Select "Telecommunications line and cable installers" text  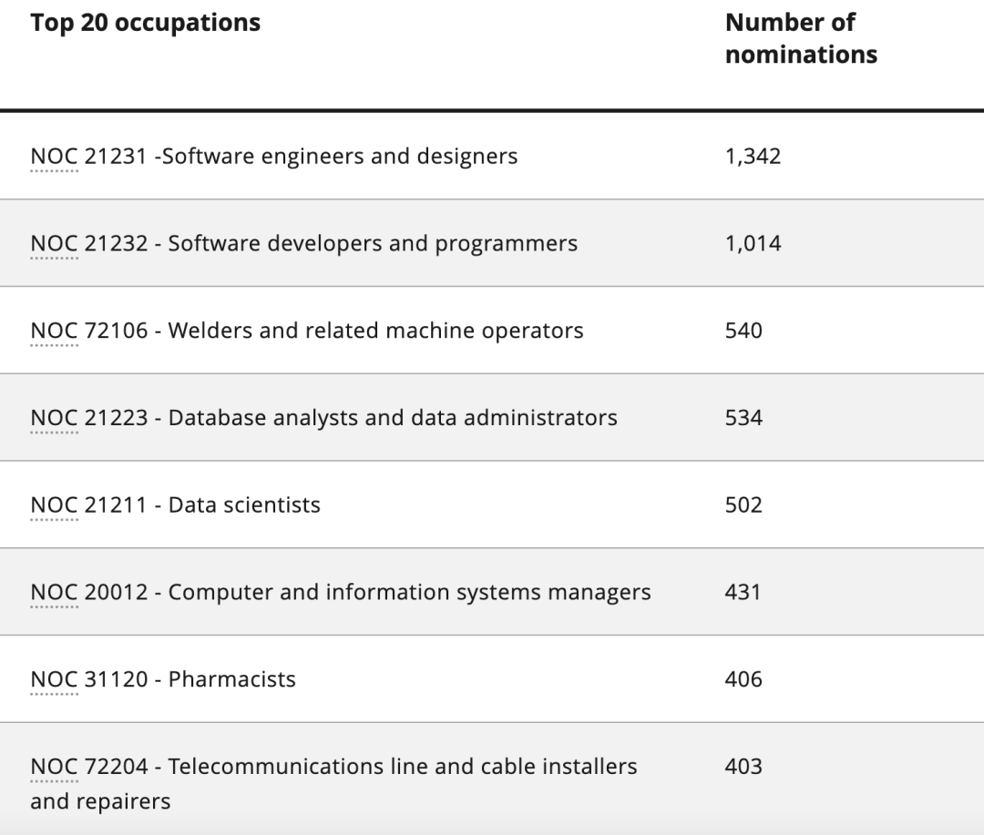tap(403, 767)
